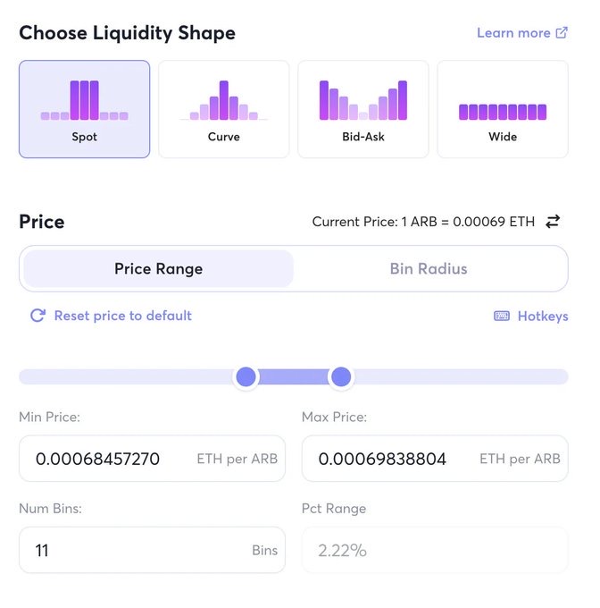Click the right max price slider handle
The width and height of the screenshot is (600, 608).
pyautogui.click(x=340, y=376)
